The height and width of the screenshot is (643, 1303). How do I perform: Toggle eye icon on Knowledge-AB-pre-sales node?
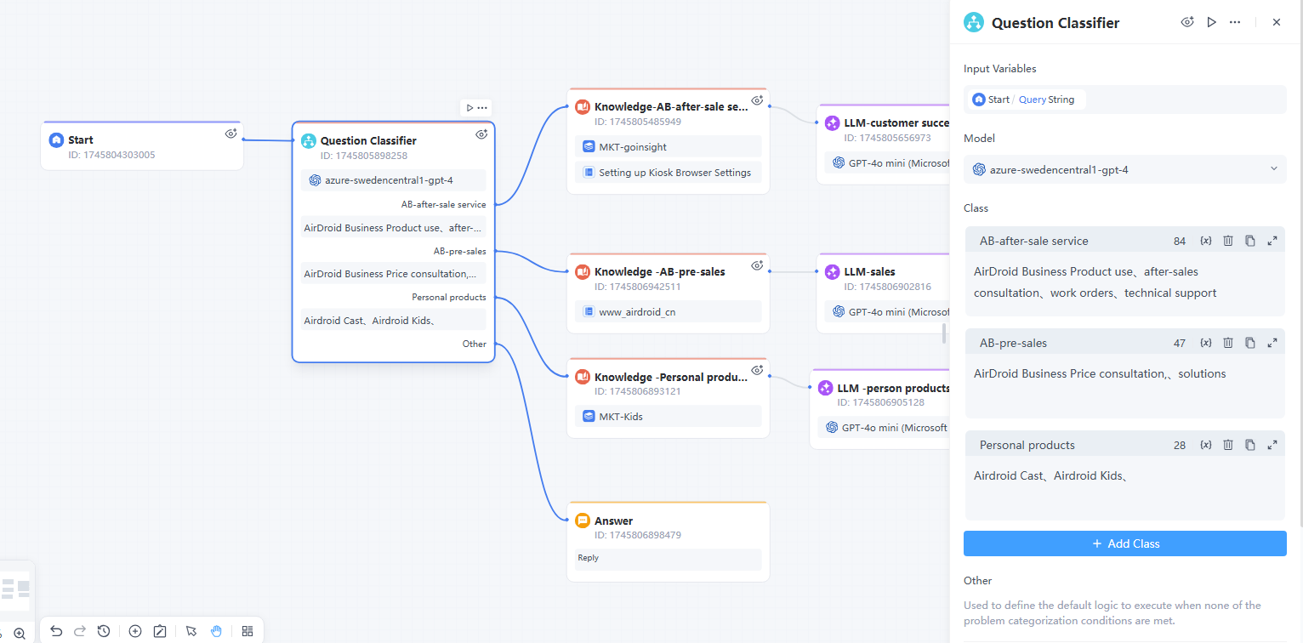click(x=756, y=265)
